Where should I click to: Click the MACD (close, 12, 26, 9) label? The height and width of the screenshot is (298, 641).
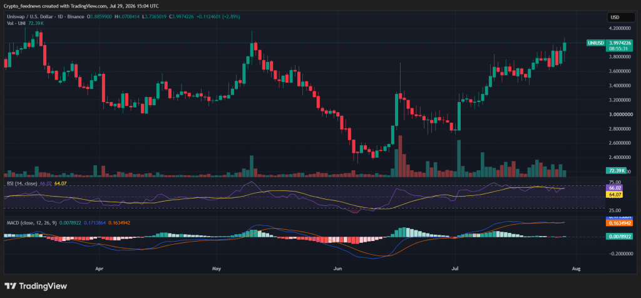pyautogui.click(x=33, y=223)
